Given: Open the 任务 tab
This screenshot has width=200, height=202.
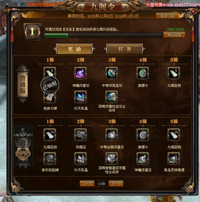Looking at the screenshot, I should [x=125, y=49].
